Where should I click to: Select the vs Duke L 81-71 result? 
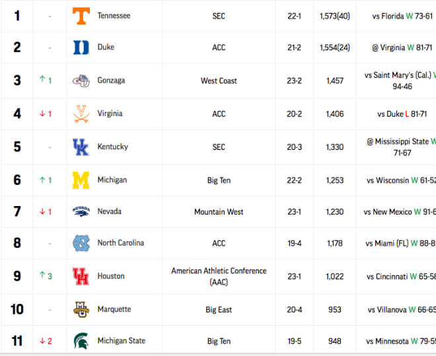point(402,114)
